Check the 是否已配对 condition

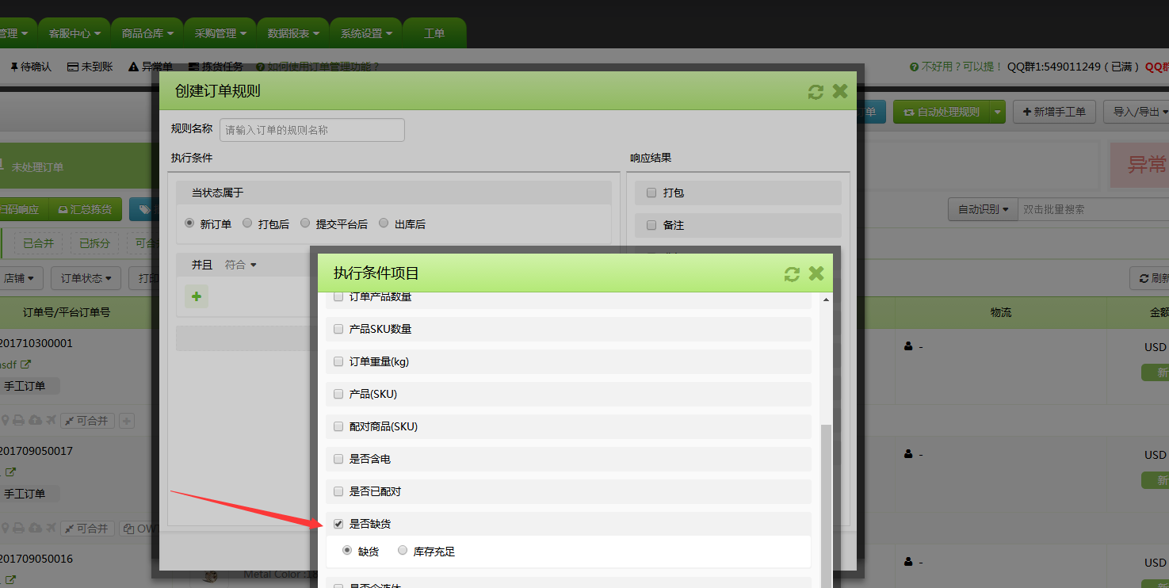coord(338,491)
